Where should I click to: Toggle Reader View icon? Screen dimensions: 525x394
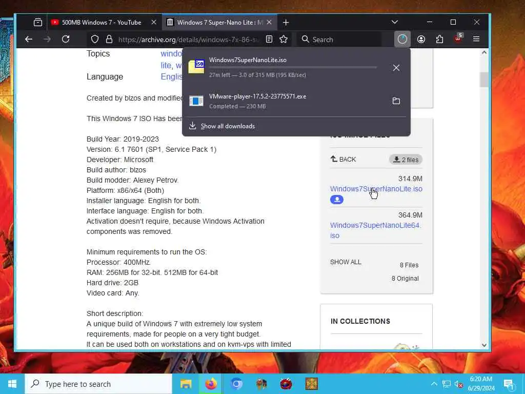click(x=269, y=39)
